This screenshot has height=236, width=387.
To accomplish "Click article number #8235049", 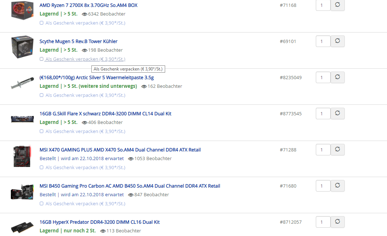I will 291,77.
